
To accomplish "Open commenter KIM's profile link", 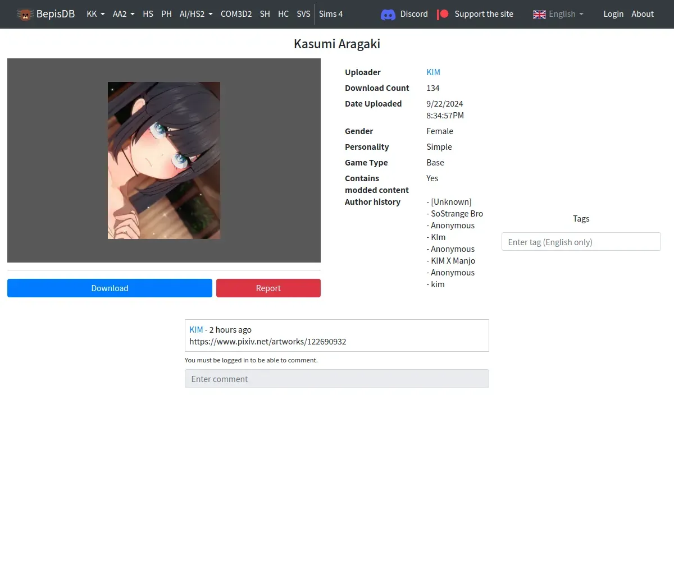I will (196, 330).
